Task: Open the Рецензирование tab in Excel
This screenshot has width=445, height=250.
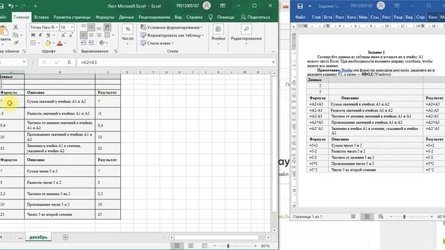Action: pyautogui.click(x=154, y=17)
